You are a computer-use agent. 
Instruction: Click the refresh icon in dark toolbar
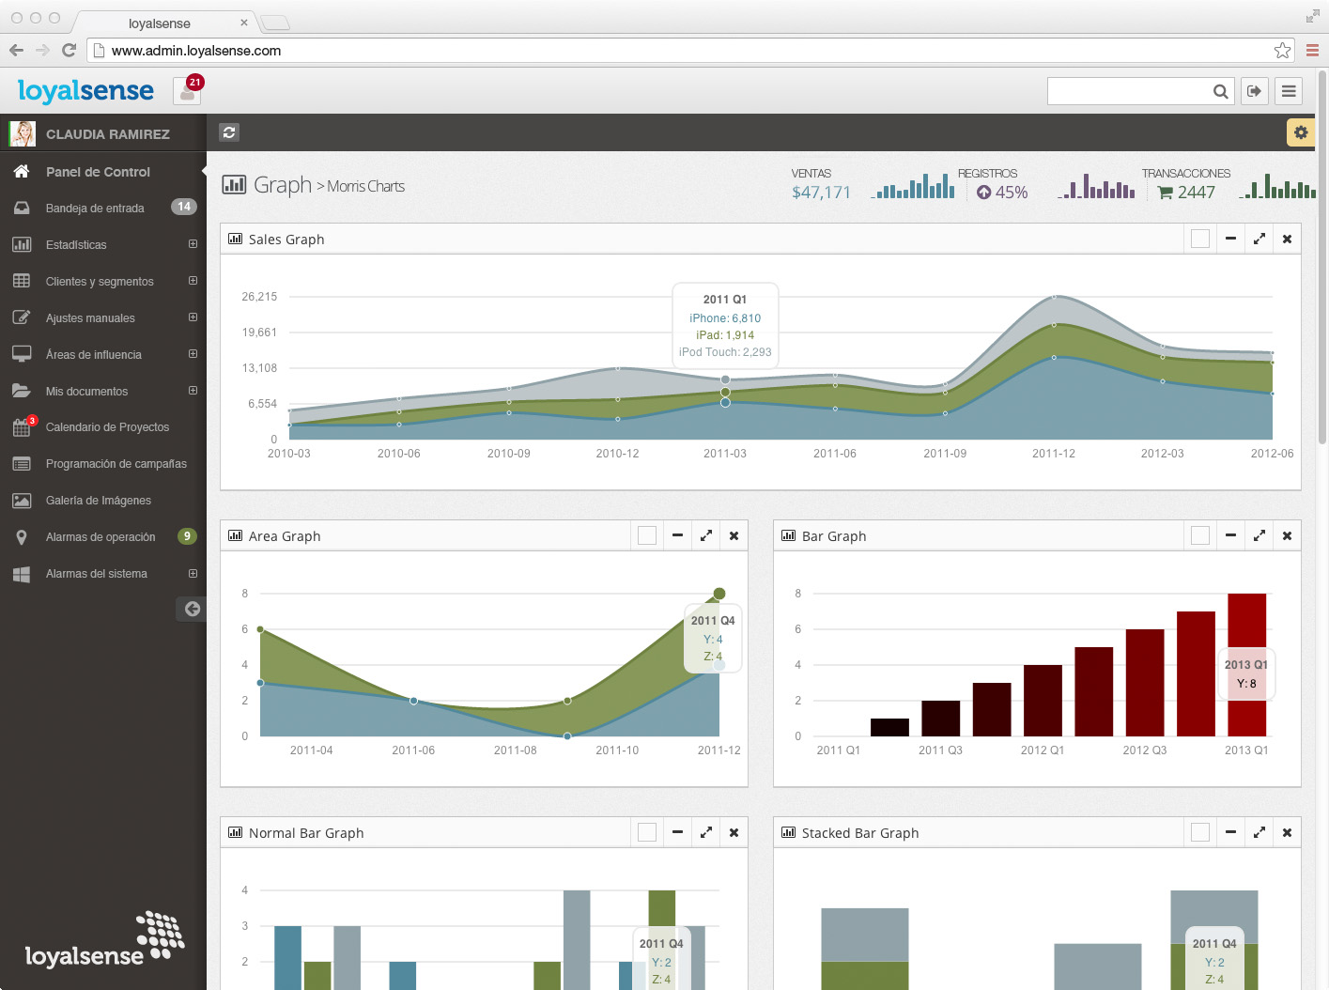tap(229, 132)
